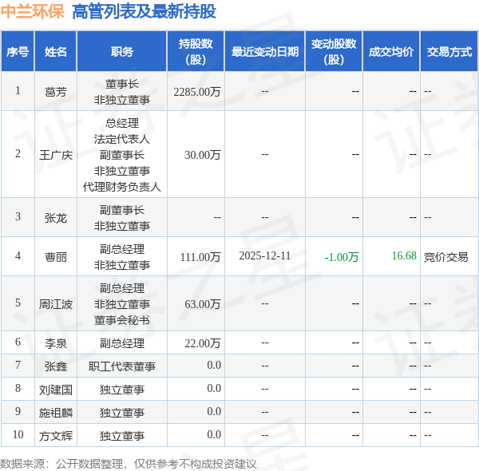Click the 高管列表及最新持股 title text
Viewport: 479px width, 471px height.
click(x=144, y=12)
